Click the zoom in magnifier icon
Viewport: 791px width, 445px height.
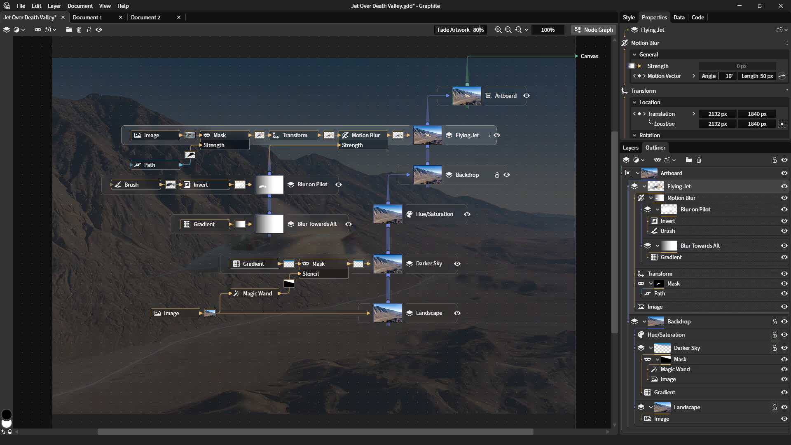point(498,30)
